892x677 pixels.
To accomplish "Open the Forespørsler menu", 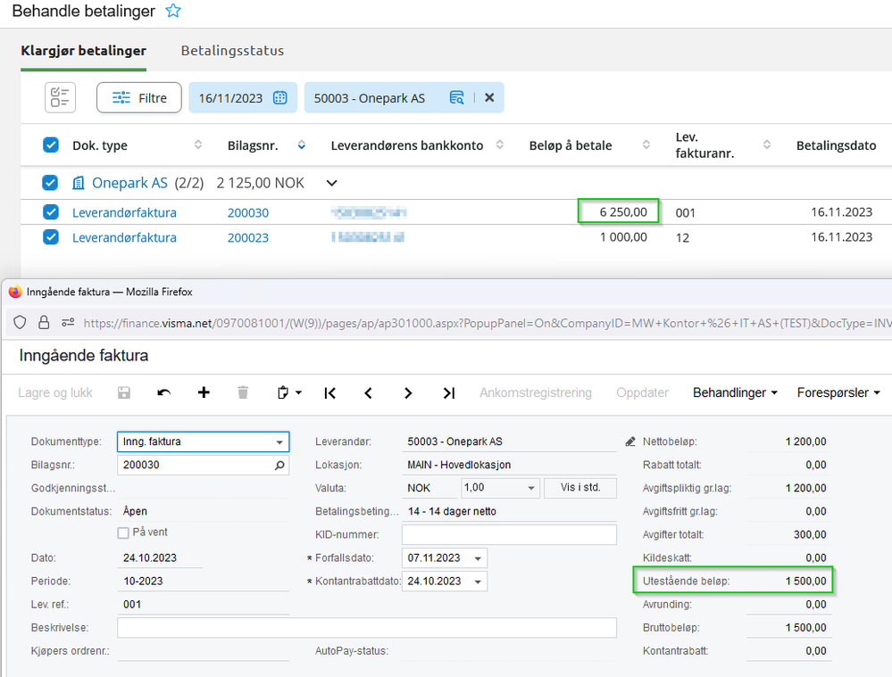I will (838, 392).
